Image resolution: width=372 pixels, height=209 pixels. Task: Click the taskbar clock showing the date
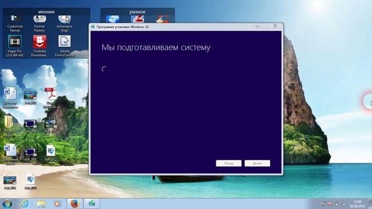click(357, 204)
